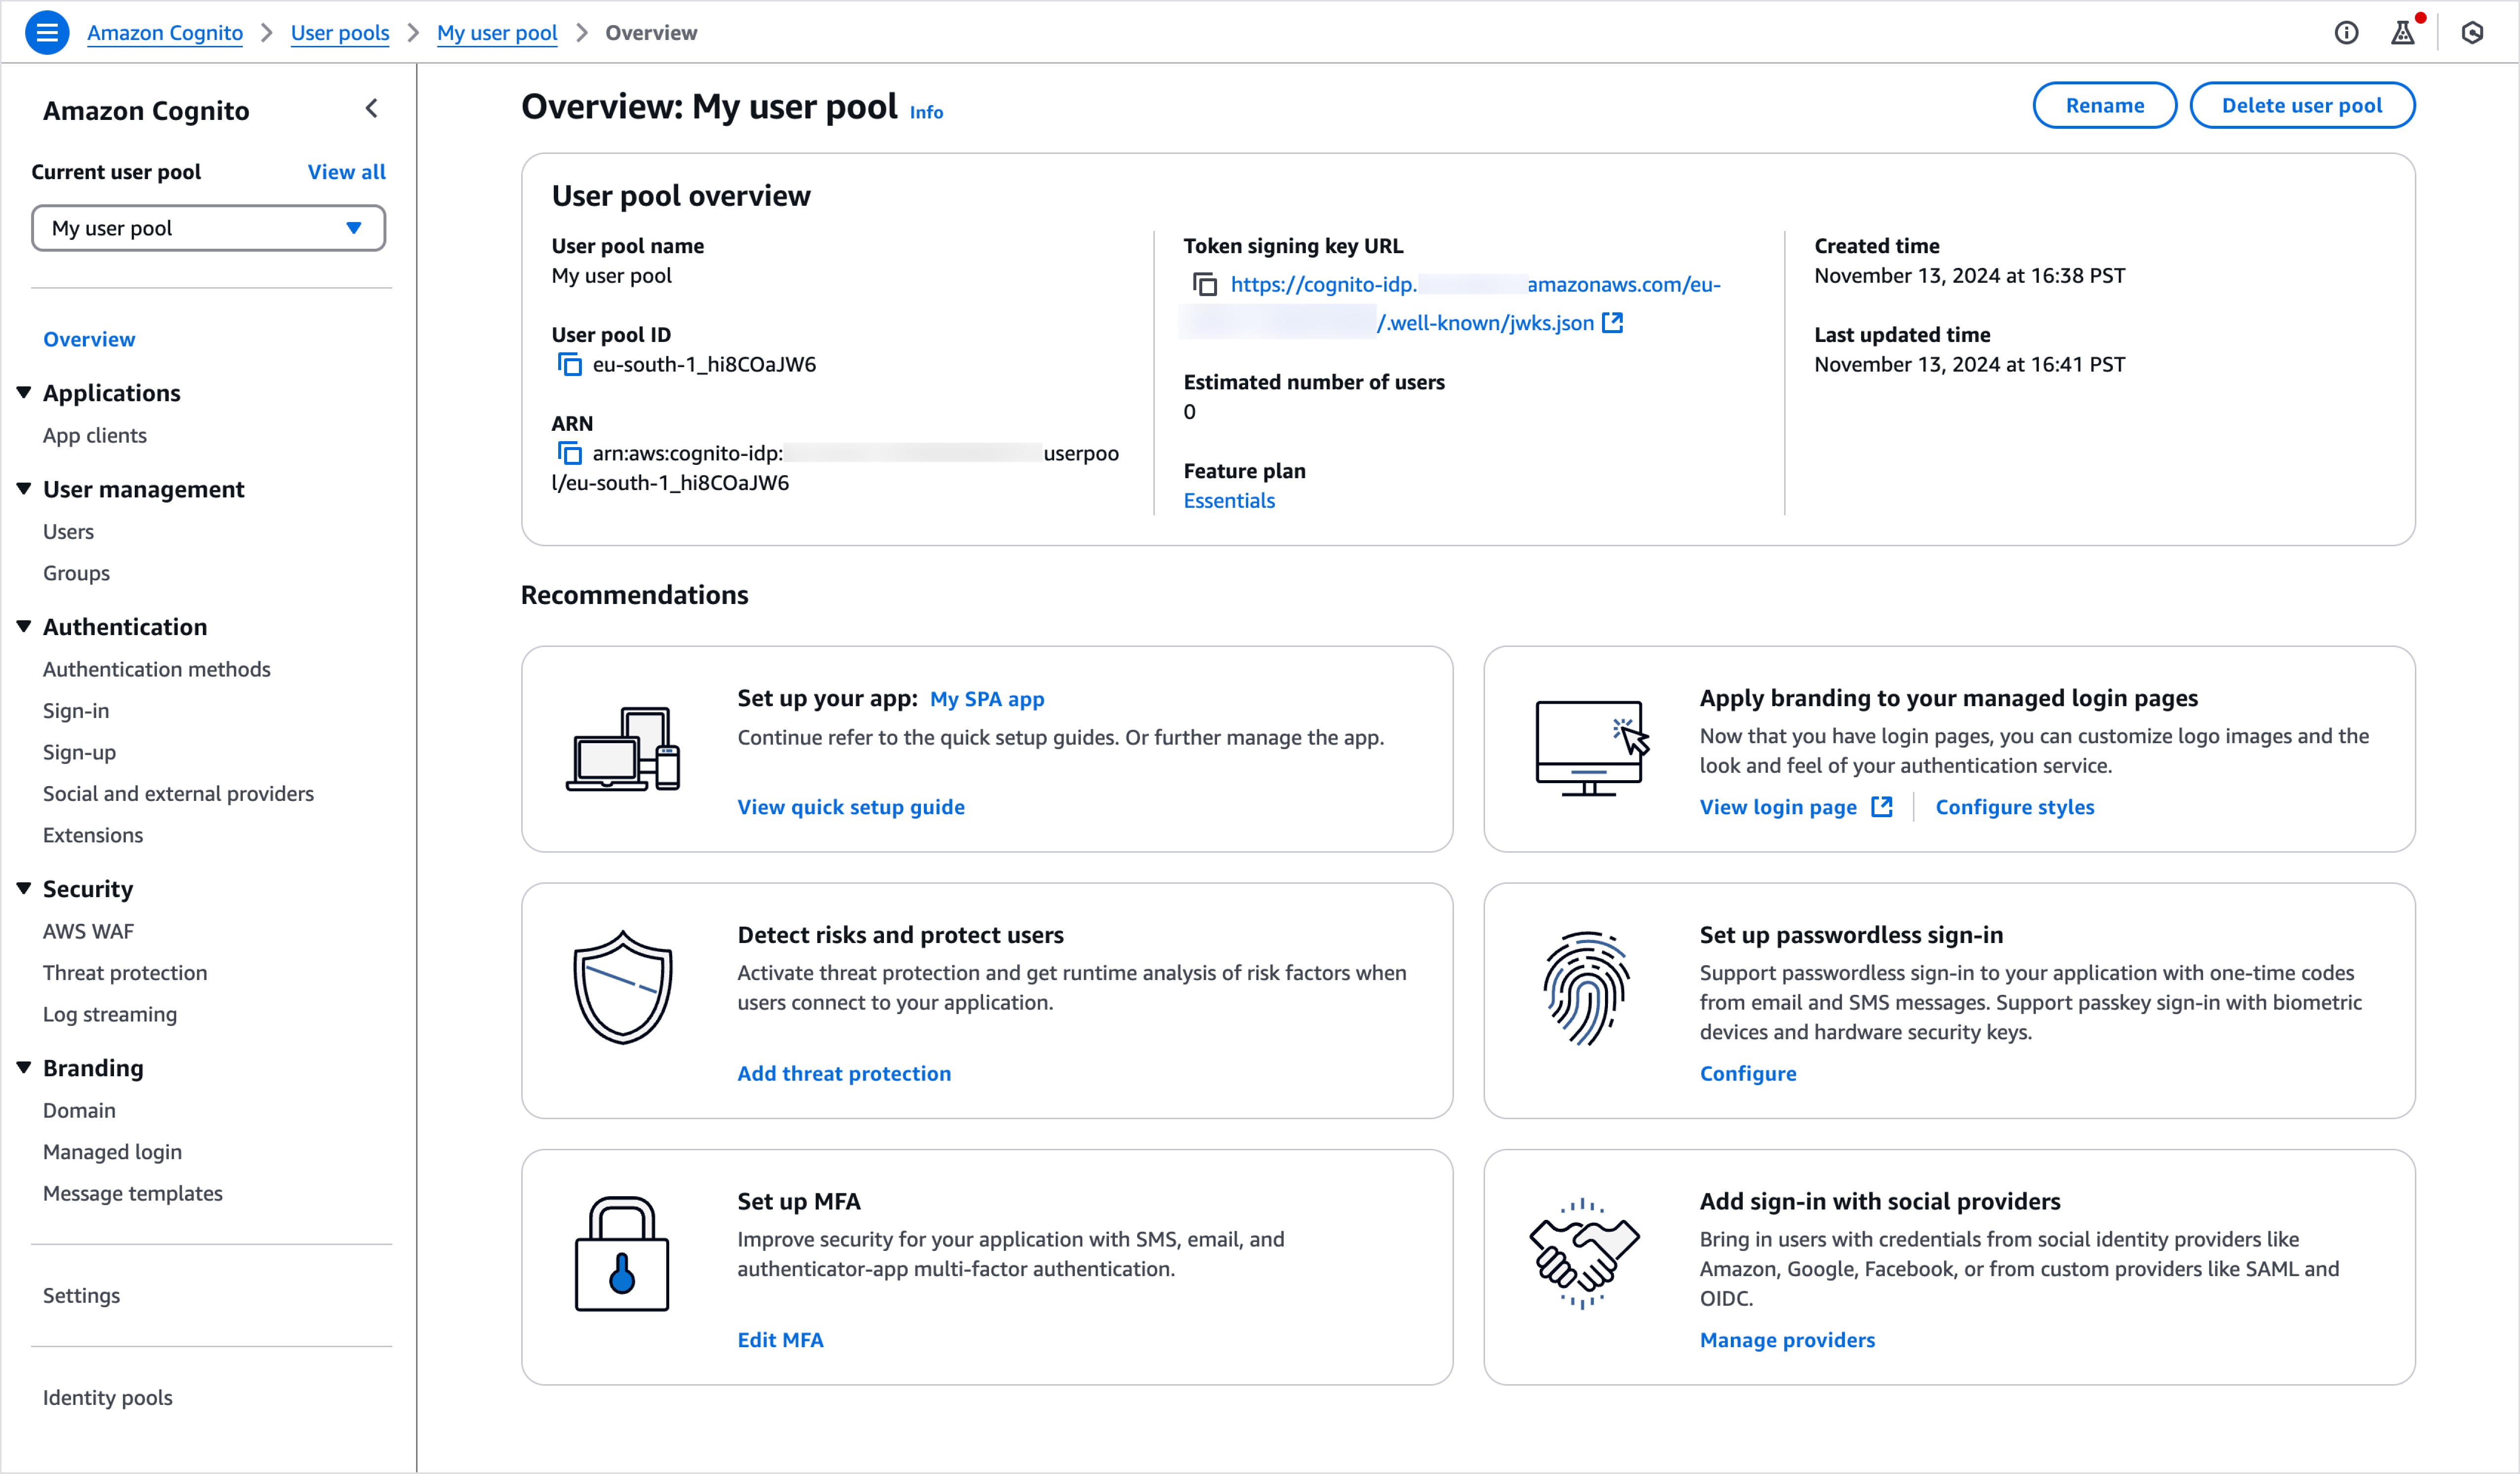
Task: Click the beaker experiments icon
Action: [x=2402, y=33]
